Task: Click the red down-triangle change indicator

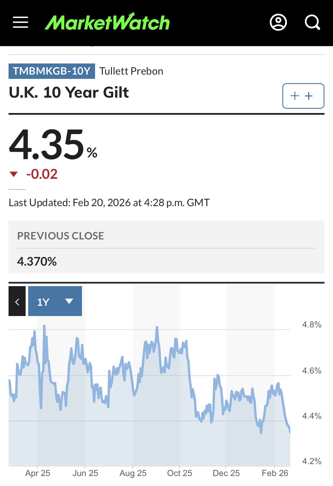Action: 14,174
